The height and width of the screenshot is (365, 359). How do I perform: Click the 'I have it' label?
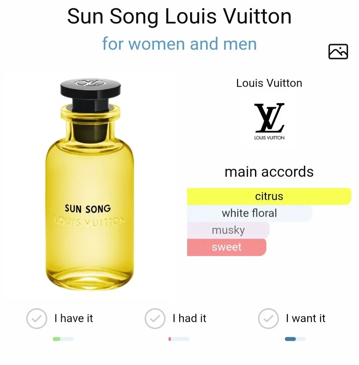[x=74, y=319]
